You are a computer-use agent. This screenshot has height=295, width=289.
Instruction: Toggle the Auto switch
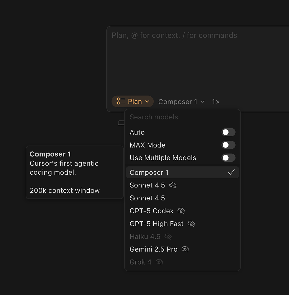click(x=228, y=132)
